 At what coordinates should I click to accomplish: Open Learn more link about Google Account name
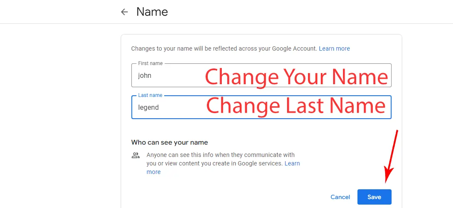pyautogui.click(x=334, y=48)
